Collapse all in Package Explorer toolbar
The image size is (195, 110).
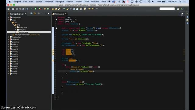[x=31, y=13]
